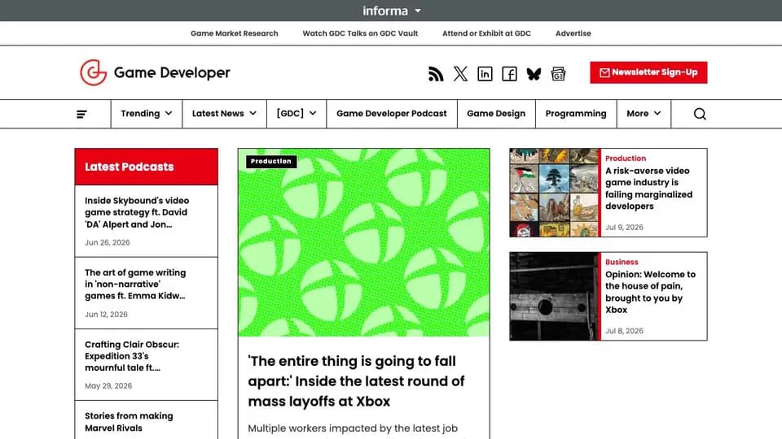Click the May 29, 2026 podcast date
782x439 pixels.
(108, 385)
